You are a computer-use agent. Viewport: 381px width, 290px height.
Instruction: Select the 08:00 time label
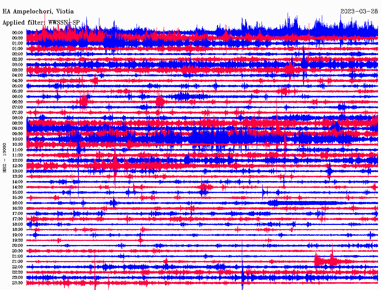[17, 118]
